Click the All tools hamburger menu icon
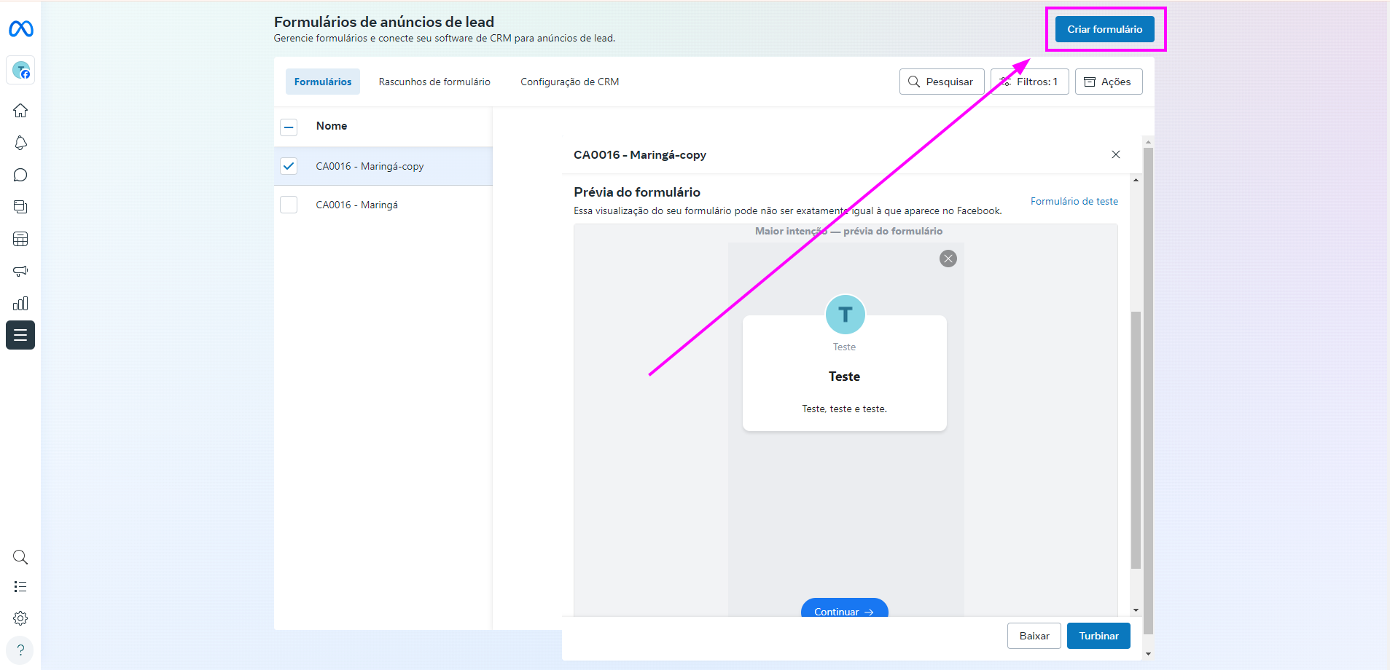The height and width of the screenshot is (670, 1390). [20, 335]
